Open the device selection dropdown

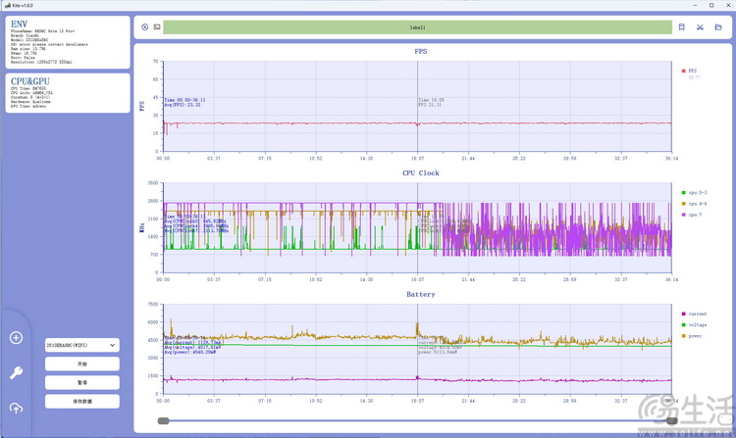tap(82, 345)
